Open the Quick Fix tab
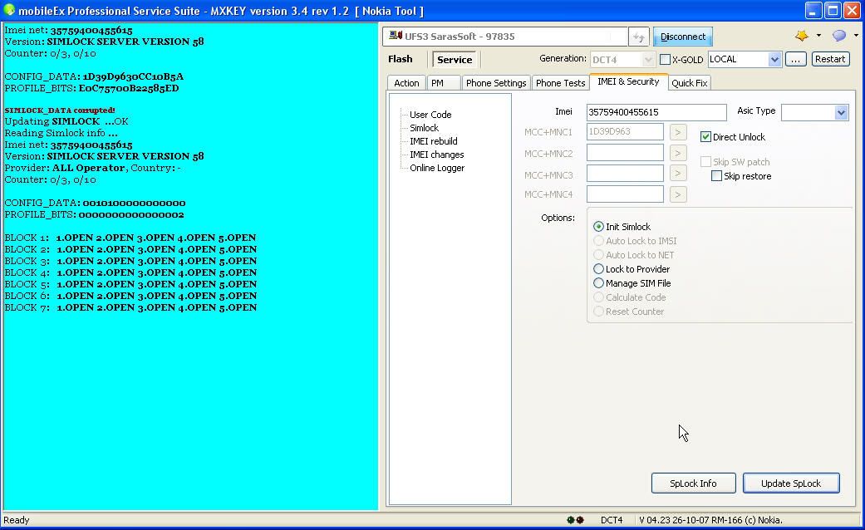 tap(690, 83)
